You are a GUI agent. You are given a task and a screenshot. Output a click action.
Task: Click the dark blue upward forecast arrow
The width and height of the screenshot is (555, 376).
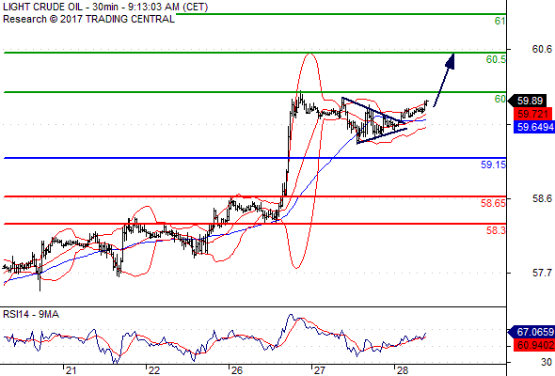[x=444, y=80]
